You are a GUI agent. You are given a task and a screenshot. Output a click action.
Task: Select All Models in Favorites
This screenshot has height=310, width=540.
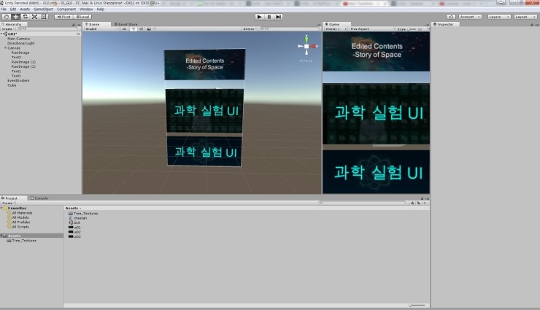point(20,217)
